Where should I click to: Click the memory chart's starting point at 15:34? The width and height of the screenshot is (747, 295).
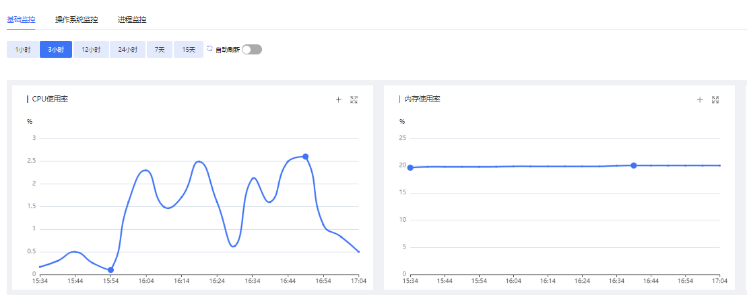pyautogui.click(x=410, y=167)
